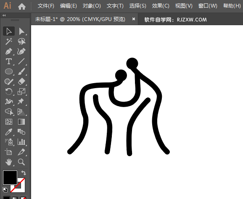Select the Artboard tool
The width and height of the screenshot is (243, 199).
click(9, 152)
